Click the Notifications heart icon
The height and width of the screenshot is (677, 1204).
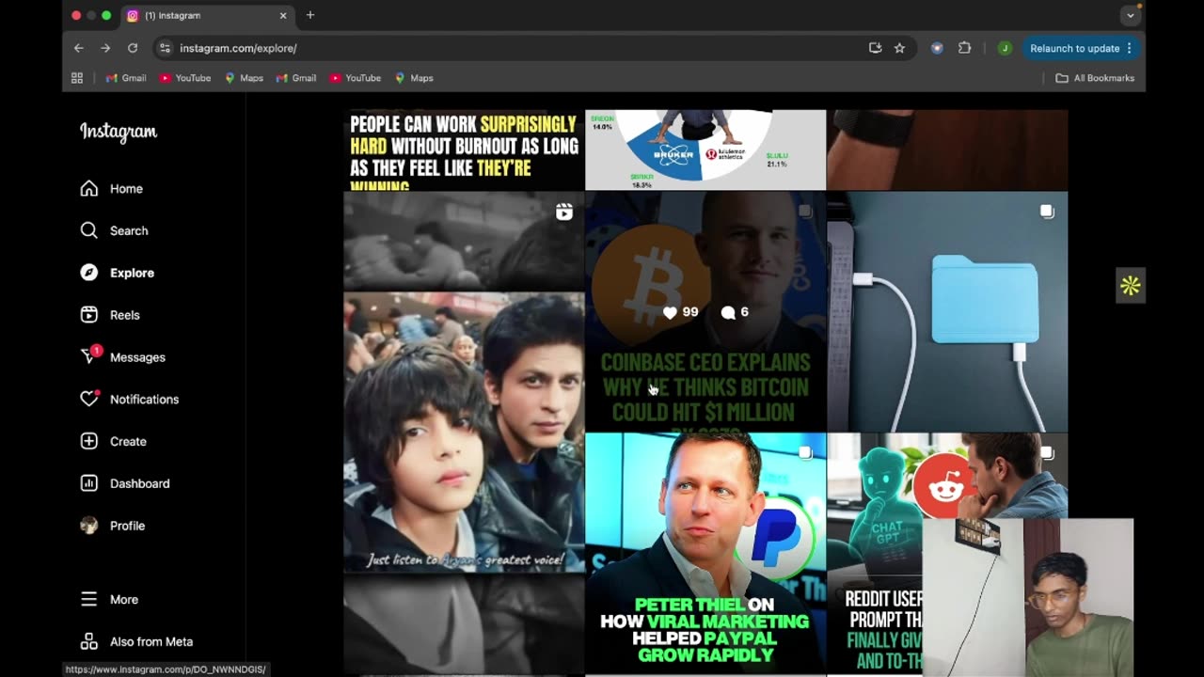point(89,399)
